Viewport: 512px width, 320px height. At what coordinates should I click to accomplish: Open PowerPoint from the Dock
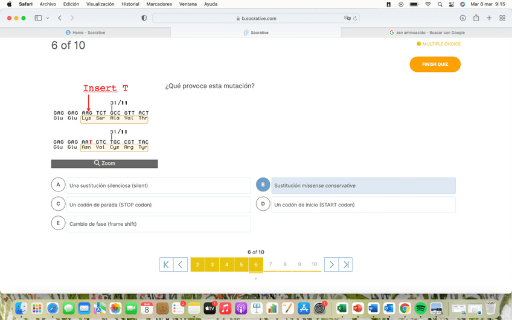point(357,309)
